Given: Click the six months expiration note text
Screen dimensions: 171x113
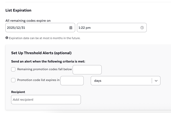Looking at the screenshot, I should pos(45,38).
